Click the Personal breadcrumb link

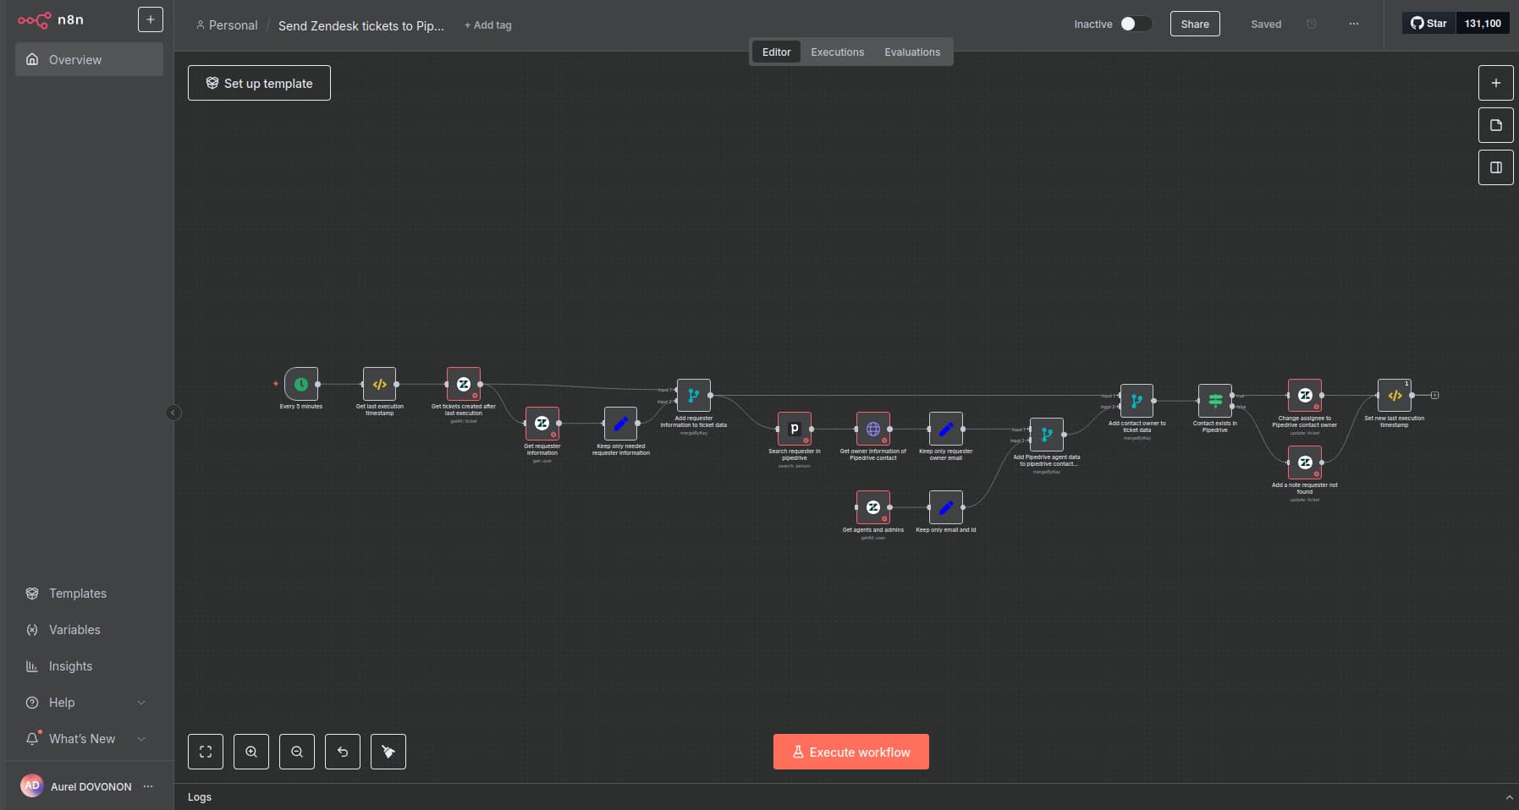[227, 25]
